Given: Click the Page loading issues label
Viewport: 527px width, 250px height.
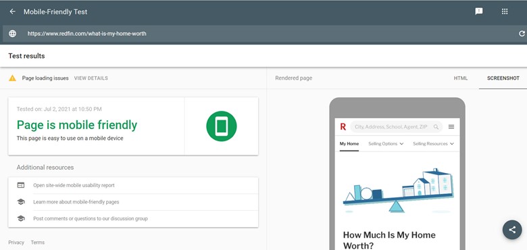Looking at the screenshot, I should point(45,78).
